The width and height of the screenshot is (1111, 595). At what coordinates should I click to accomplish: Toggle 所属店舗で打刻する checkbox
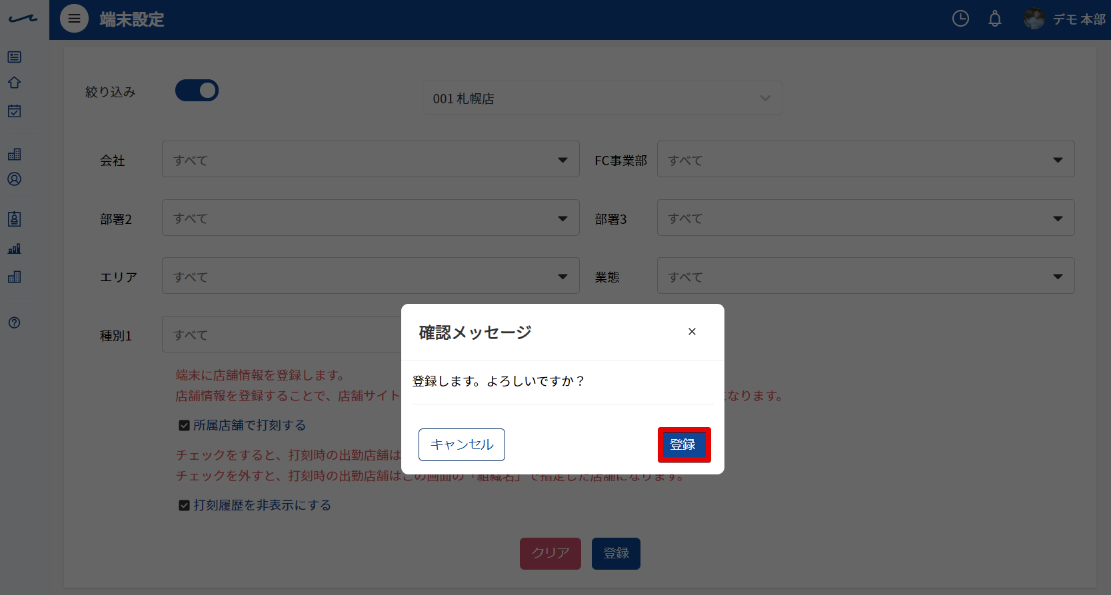click(x=185, y=425)
